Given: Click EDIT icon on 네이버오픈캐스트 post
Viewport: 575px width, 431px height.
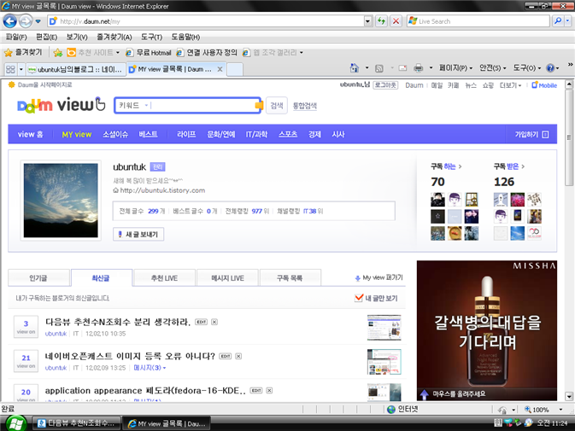Looking at the screenshot, I should tap(226, 356).
